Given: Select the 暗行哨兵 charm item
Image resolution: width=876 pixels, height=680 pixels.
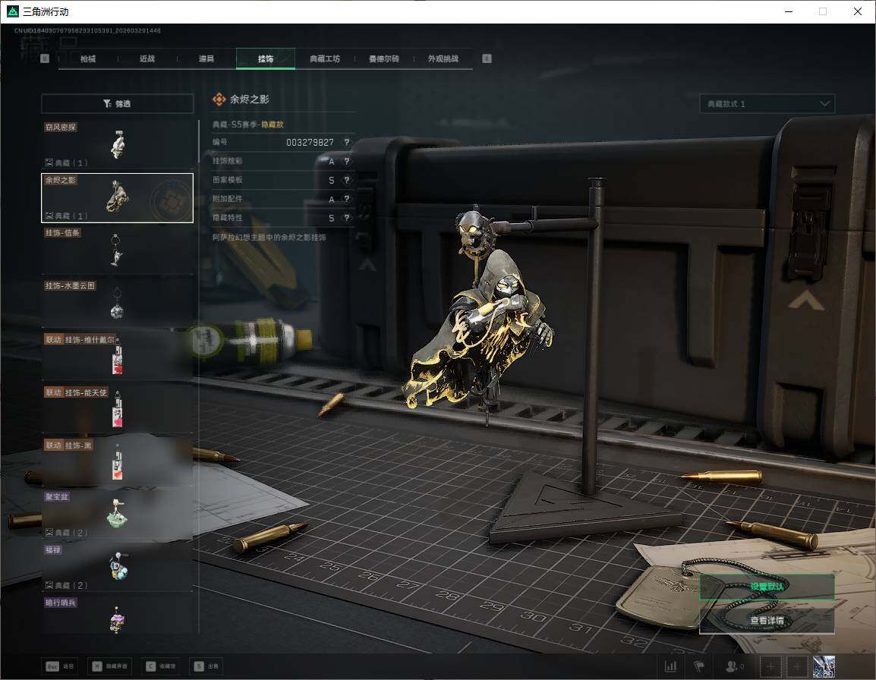Looking at the screenshot, I should [118, 616].
